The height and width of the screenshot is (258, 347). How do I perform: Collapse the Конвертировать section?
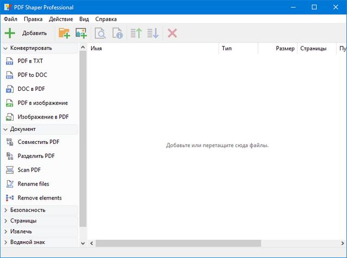(x=27, y=48)
